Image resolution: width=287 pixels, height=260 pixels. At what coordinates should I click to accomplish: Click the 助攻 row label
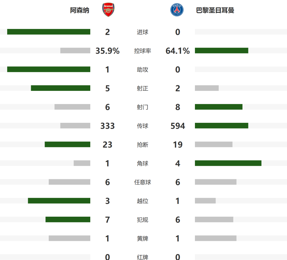point(142,70)
